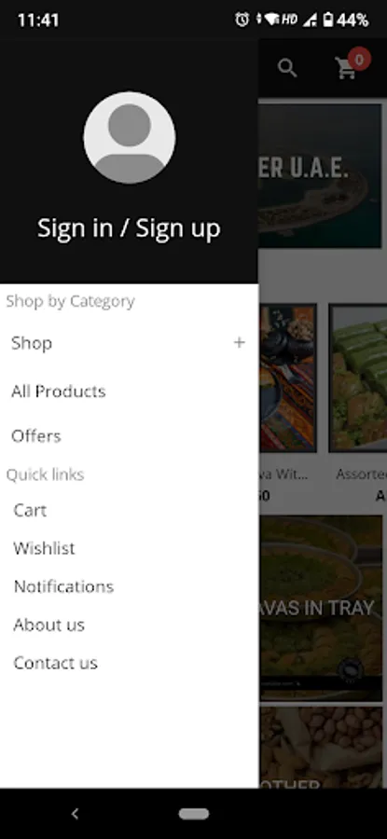Open About us page
387x839 pixels.
click(129, 625)
